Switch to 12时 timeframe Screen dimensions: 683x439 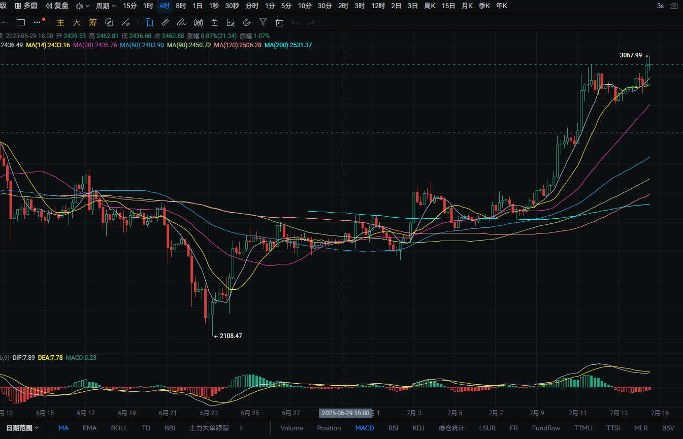pos(378,6)
